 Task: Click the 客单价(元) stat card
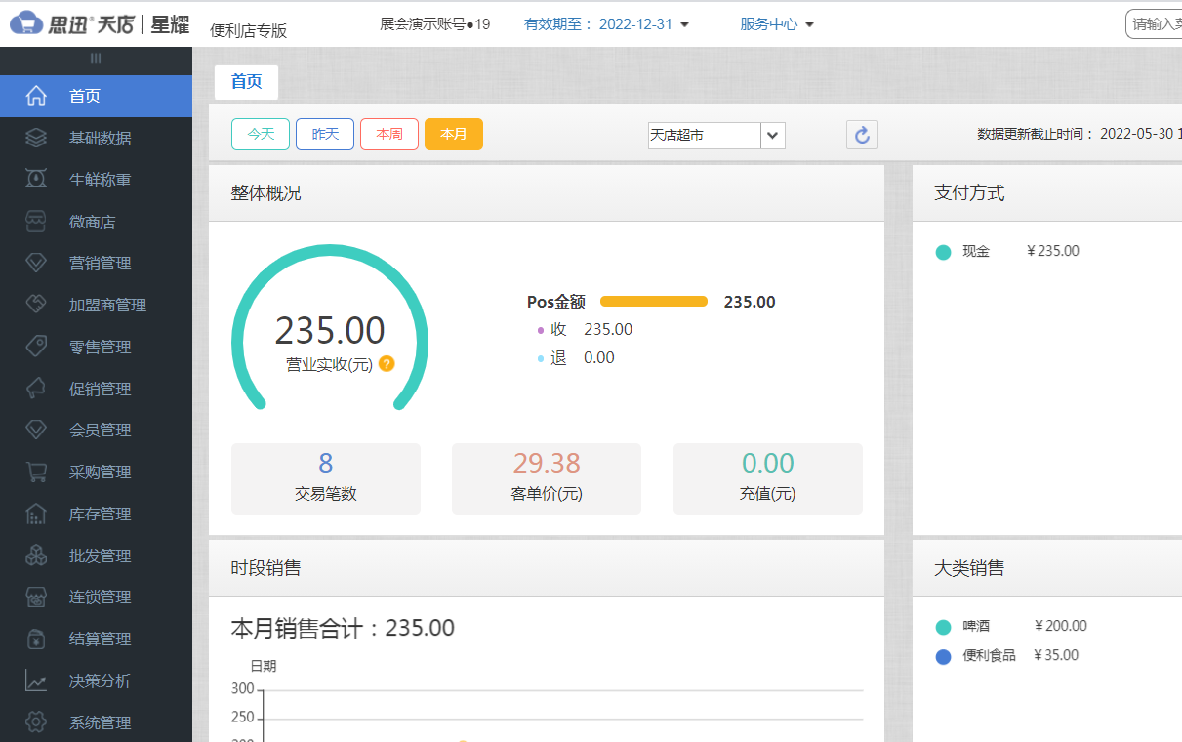(547, 478)
